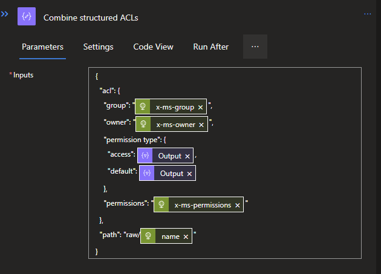Open the Run After tab
The image size is (381, 274).
(210, 47)
